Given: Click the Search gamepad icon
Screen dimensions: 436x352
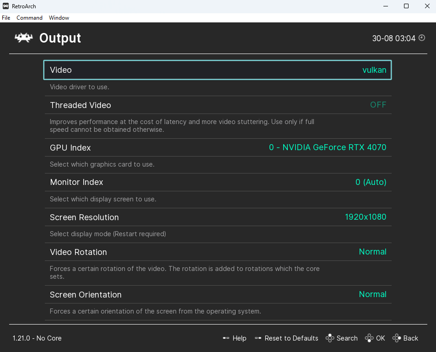Looking at the screenshot, I should click(330, 338).
